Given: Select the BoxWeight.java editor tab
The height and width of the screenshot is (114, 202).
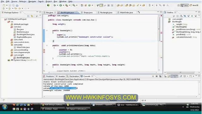Looking at the screenshot, I should tap(67, 13).
